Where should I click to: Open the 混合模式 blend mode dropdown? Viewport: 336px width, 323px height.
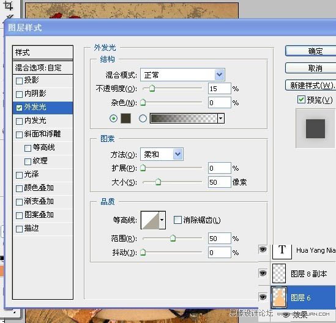182,75
